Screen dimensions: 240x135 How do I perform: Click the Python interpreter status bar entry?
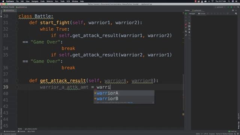[x=224, y=134]
